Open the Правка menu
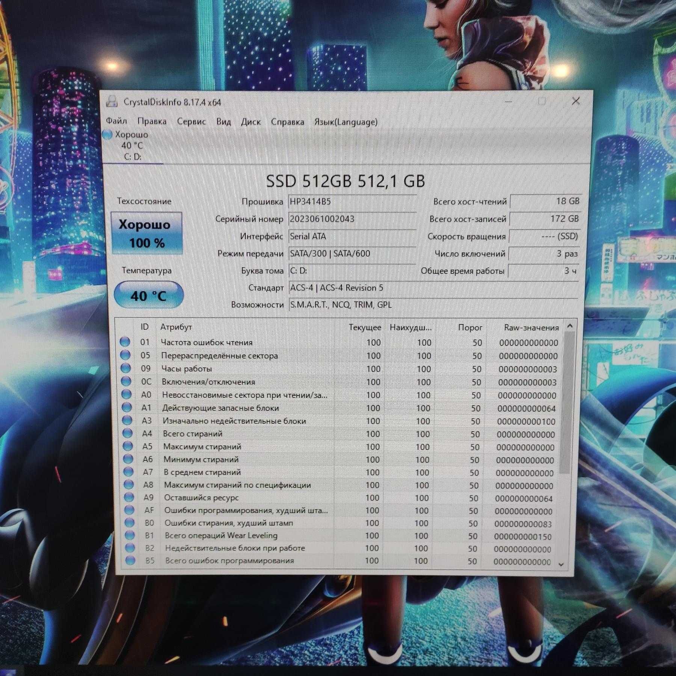The width and height of the screenshot is (676, 676). pos(152,121)
